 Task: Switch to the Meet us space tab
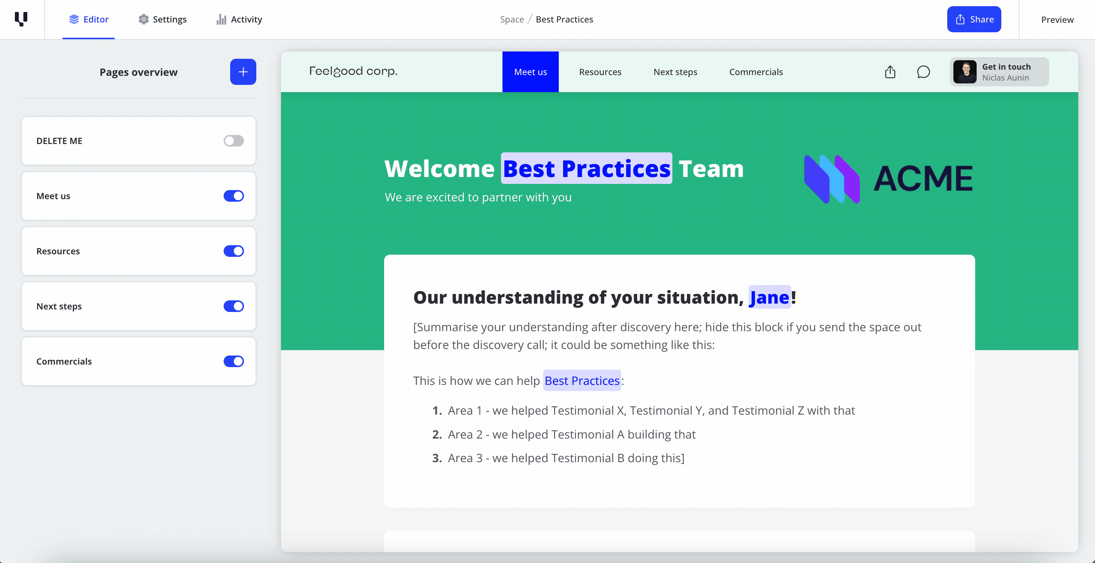tap(530, 72)
